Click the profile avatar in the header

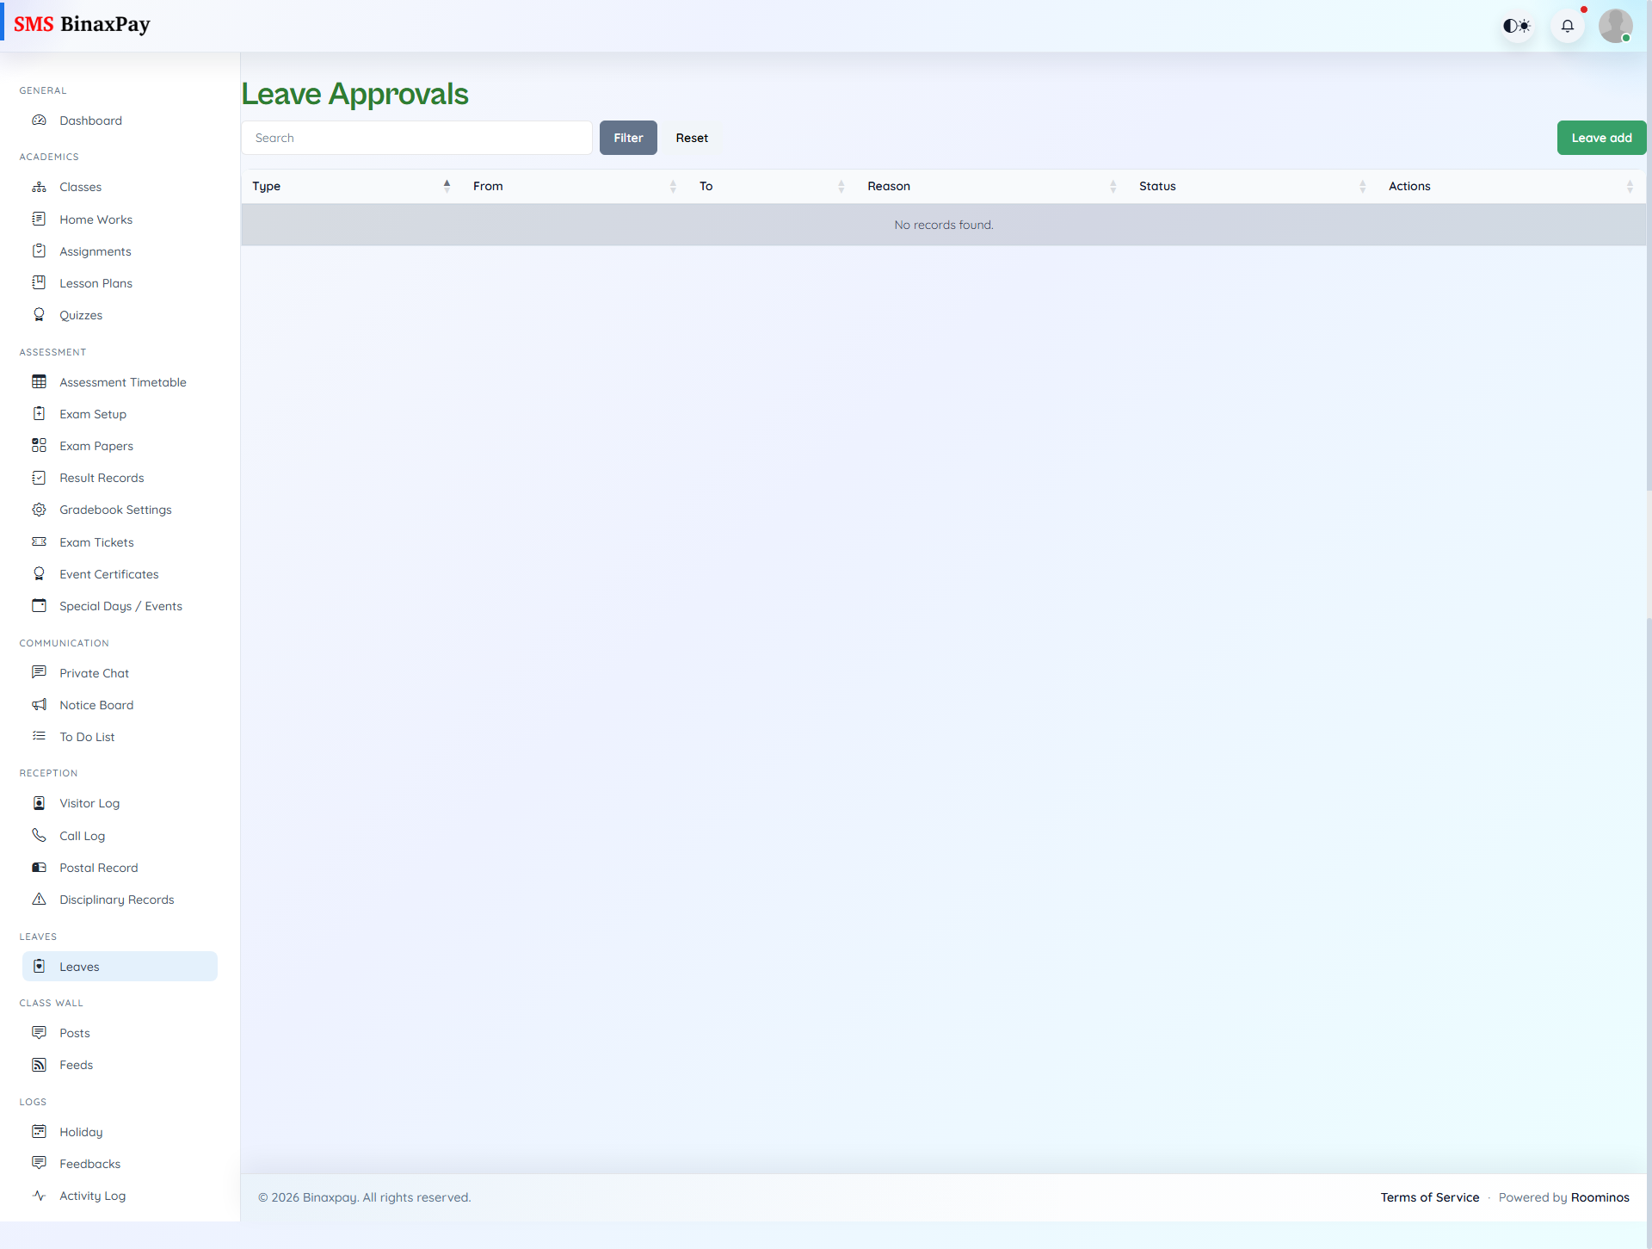coord(1617,26)
